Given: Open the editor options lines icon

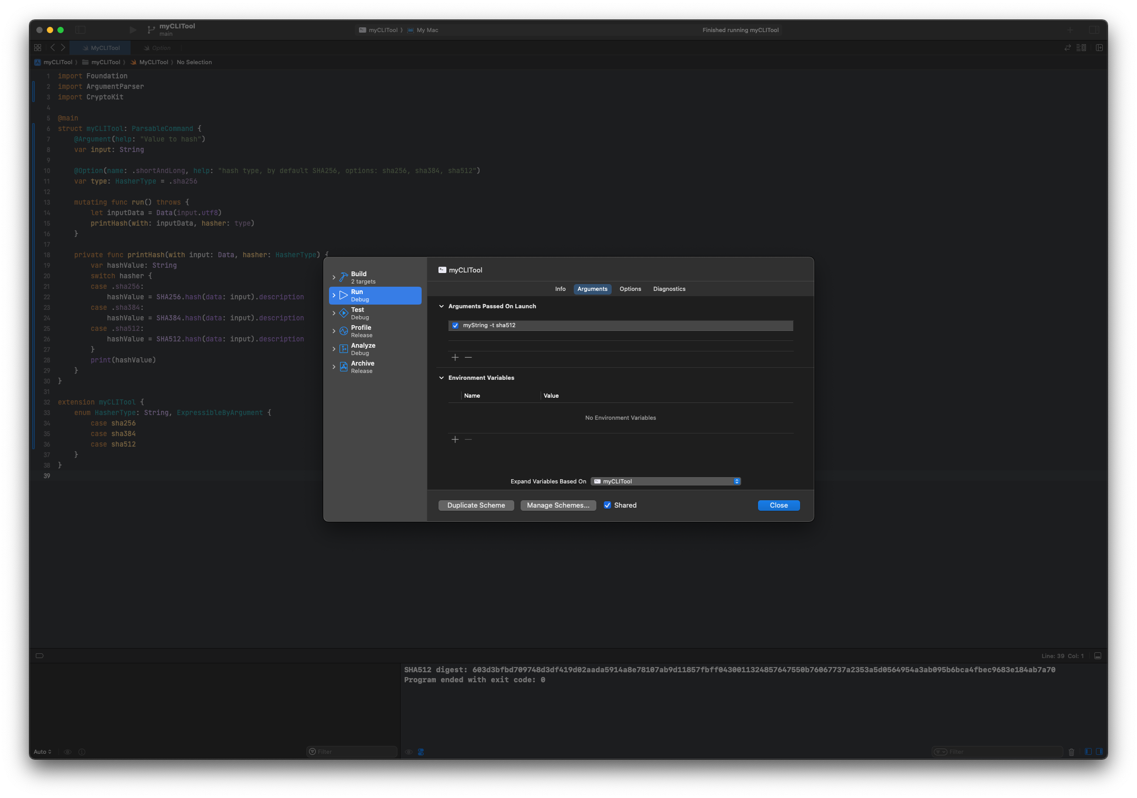Looking at the screenshot, I should [1081, 47].
